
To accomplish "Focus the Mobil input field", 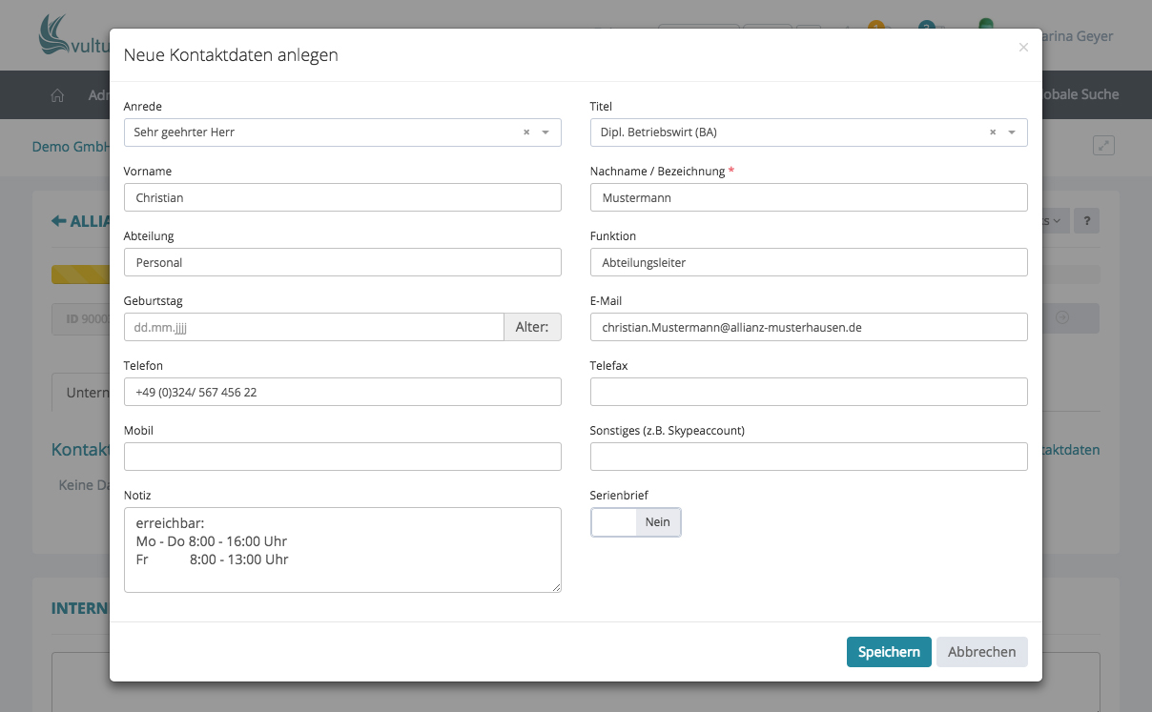I will [x=342, y=457].
